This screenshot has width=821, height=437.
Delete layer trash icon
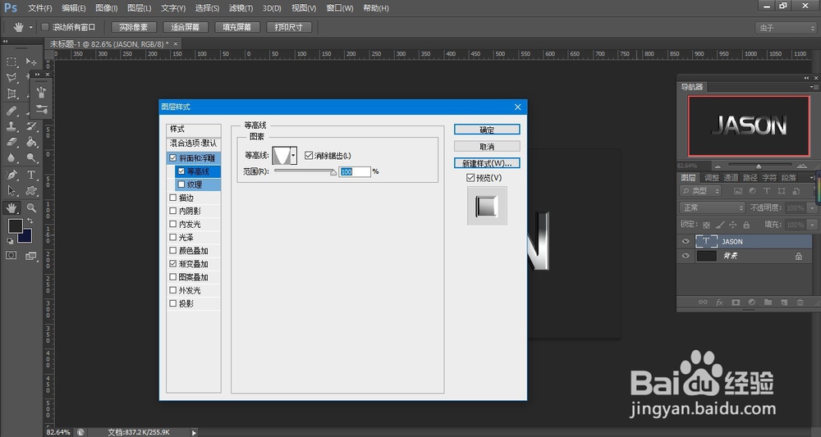800,303
